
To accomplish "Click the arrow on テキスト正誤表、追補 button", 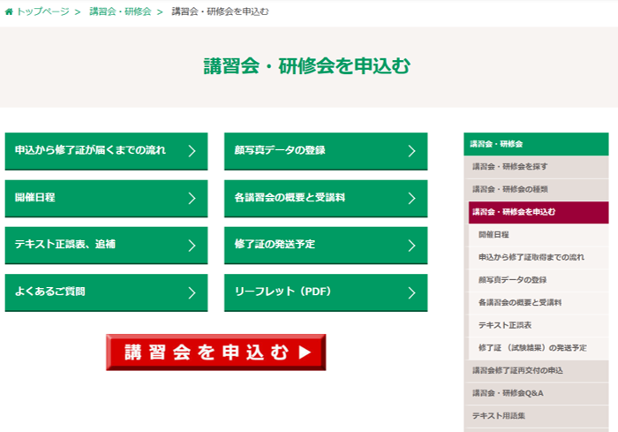I will pyautogui.click(x=192, y=246).
